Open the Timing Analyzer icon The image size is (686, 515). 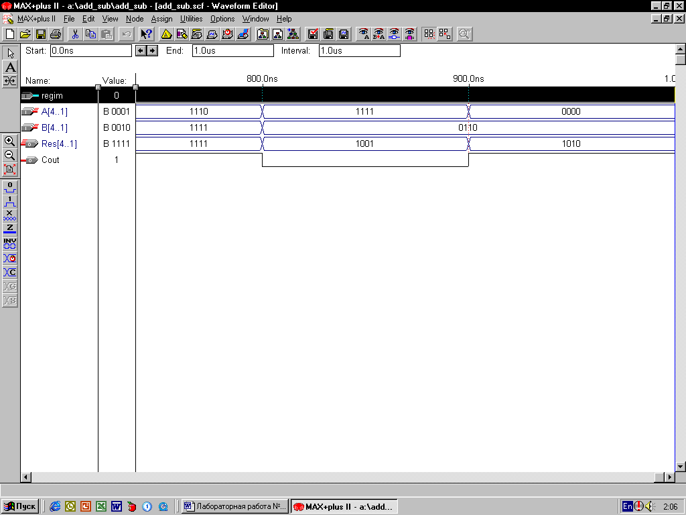click(x=228, y=34)
